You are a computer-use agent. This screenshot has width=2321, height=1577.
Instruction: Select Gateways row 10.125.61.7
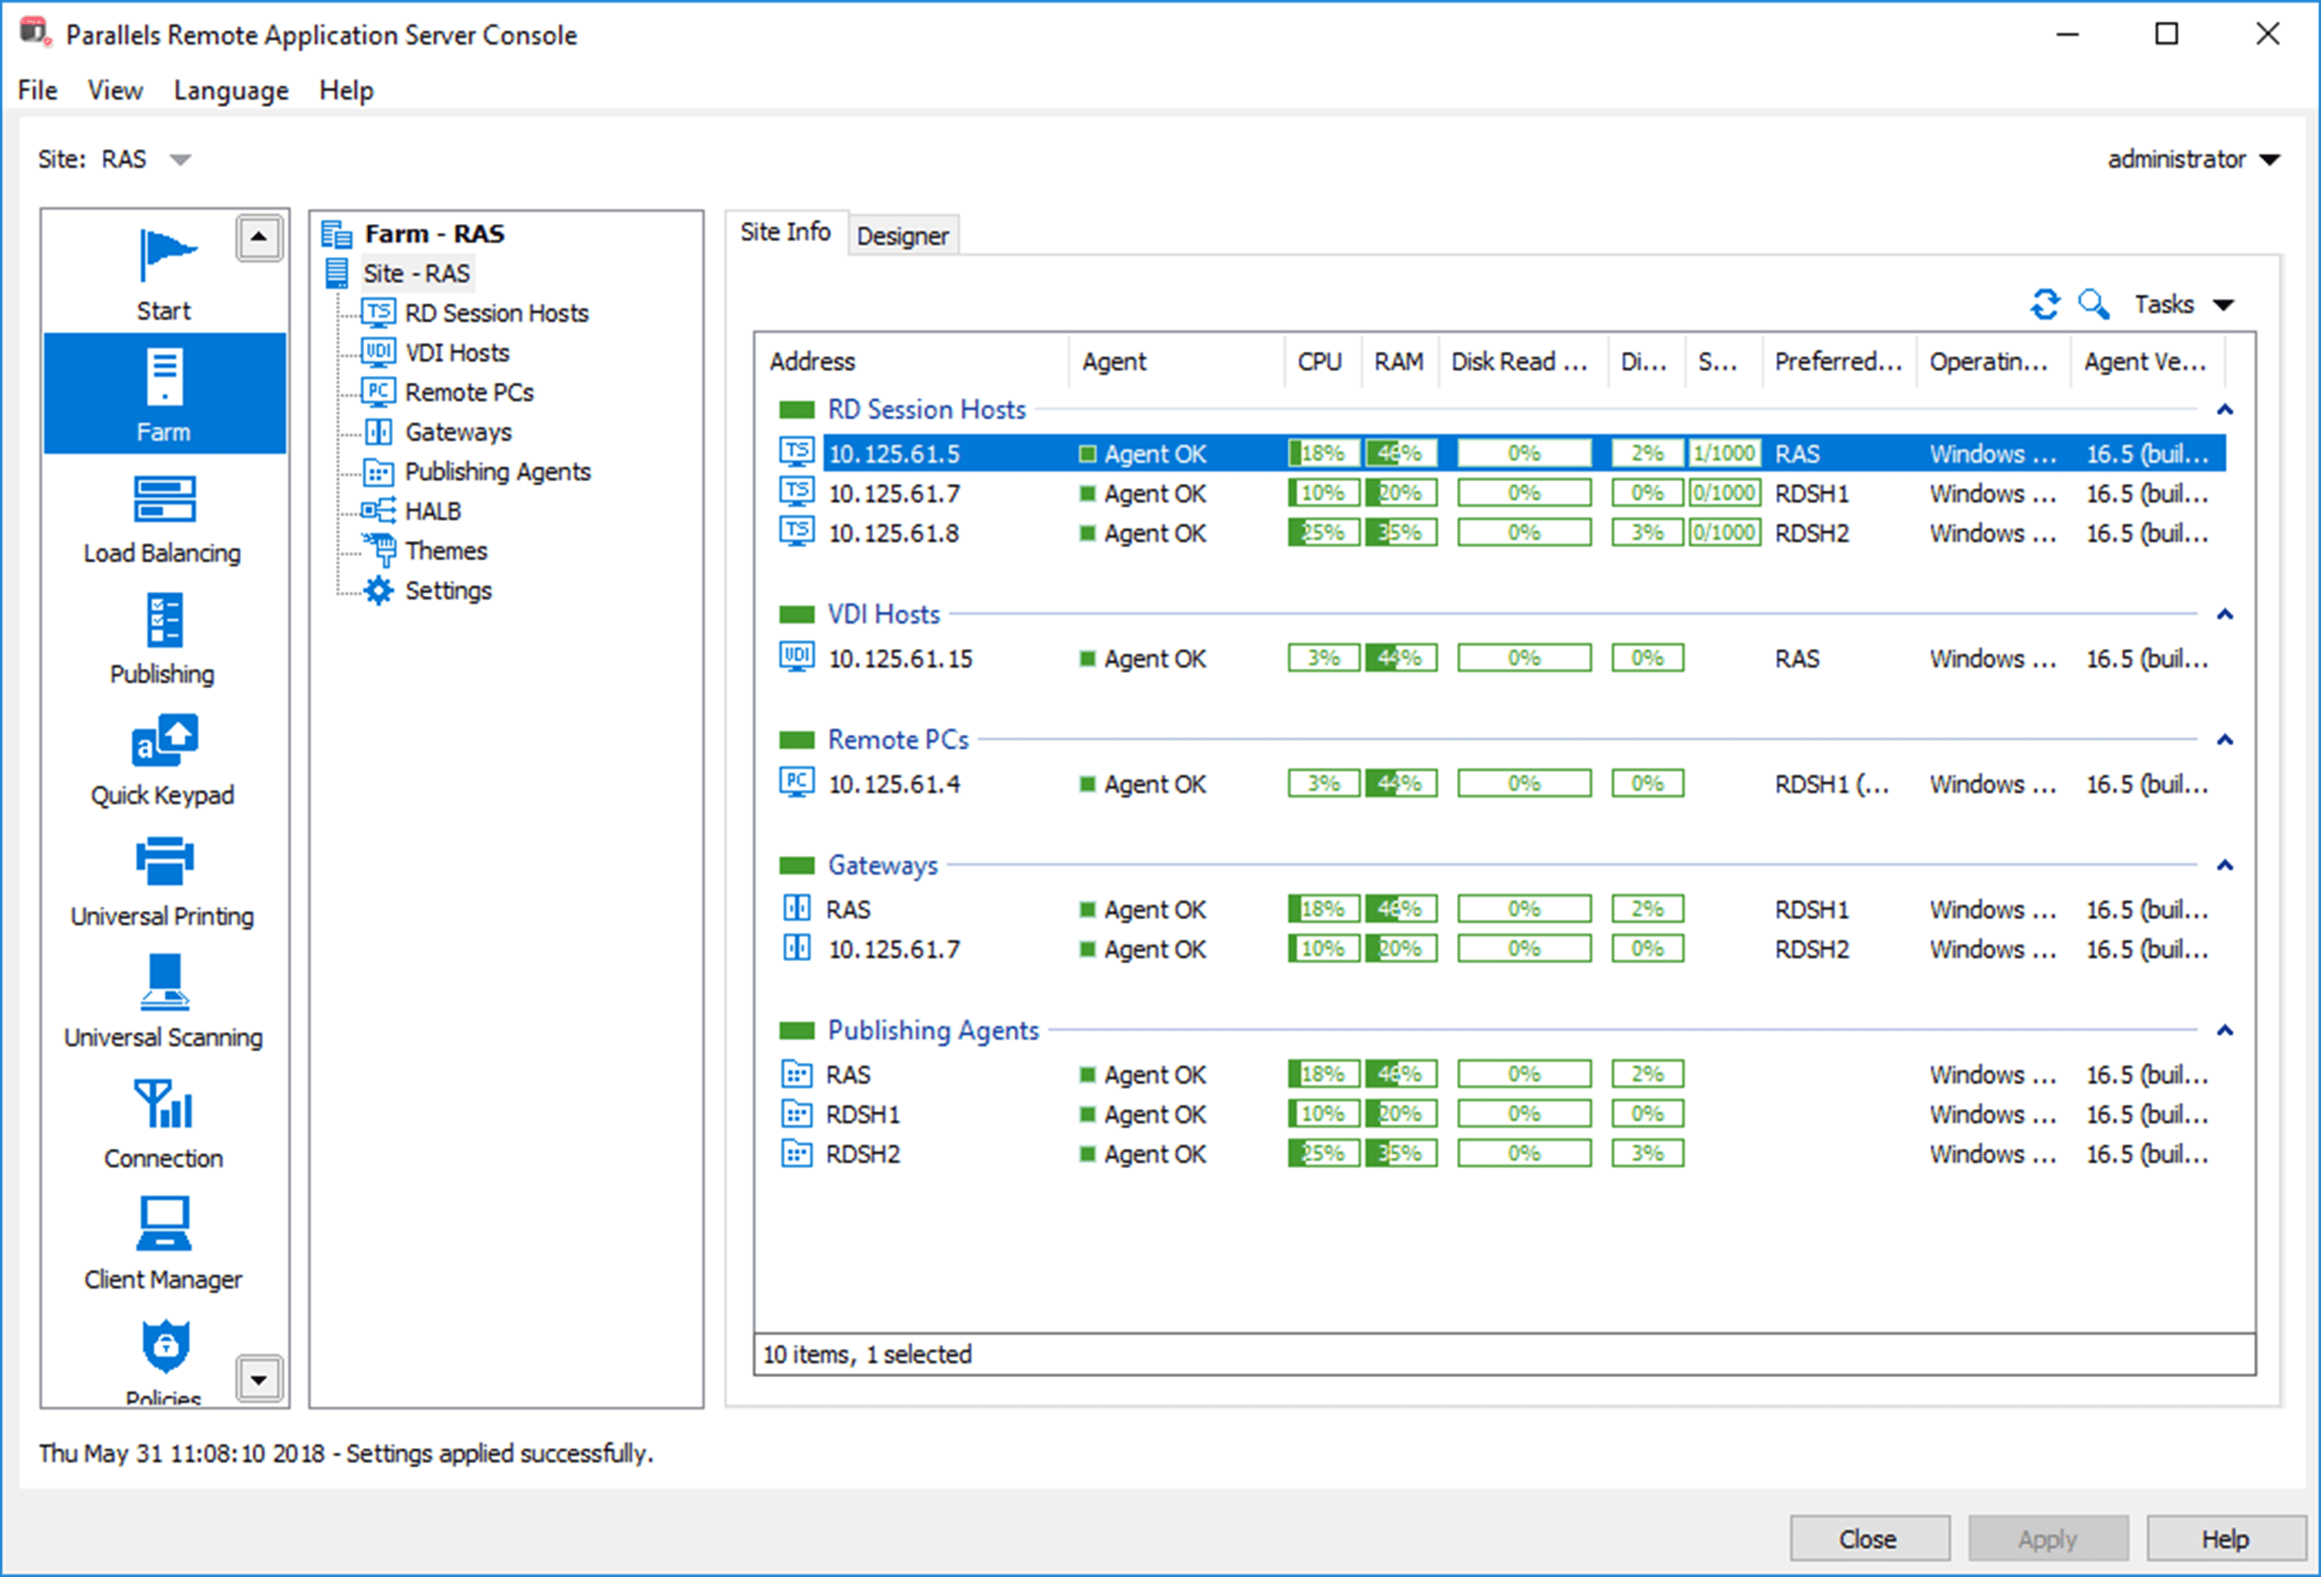(1503, 949)
